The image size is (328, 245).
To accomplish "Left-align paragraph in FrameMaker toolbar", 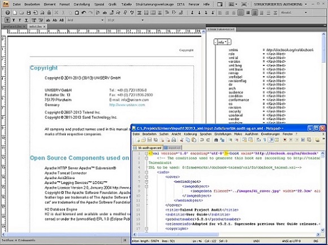I will [220, 13].
